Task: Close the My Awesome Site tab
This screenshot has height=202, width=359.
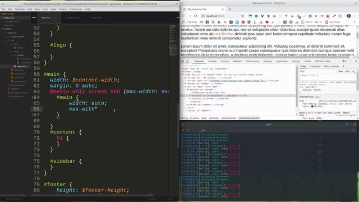Action: tap(223, 10)
